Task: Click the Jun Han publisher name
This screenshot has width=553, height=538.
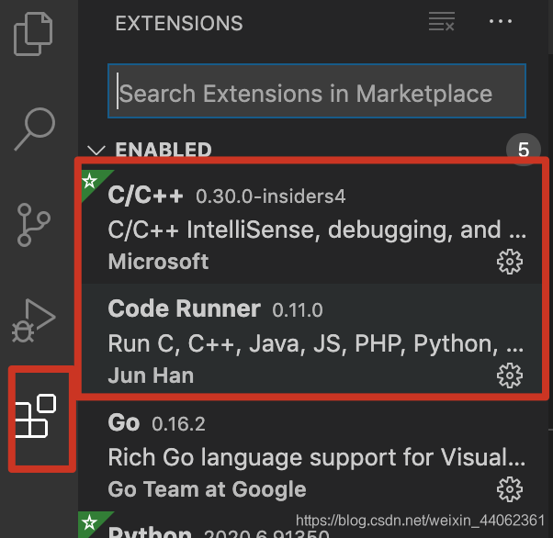Action: tap(151, 375)
